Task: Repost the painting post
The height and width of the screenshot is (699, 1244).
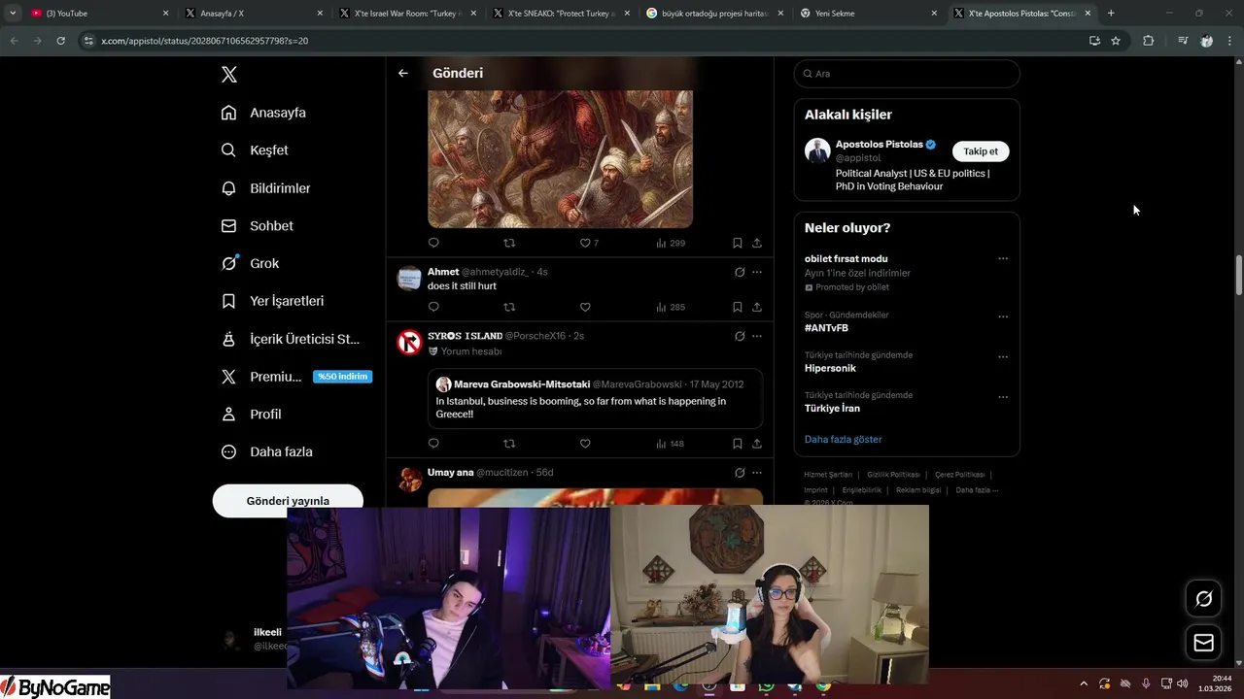Action: tap(509, 243)
